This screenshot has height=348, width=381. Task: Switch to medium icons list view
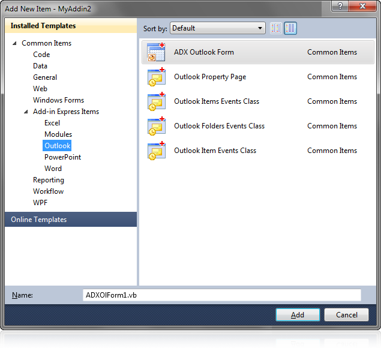(x=290, y=28)
